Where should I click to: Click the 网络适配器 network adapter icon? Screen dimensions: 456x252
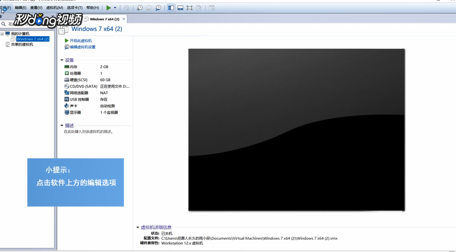[67, 93]
